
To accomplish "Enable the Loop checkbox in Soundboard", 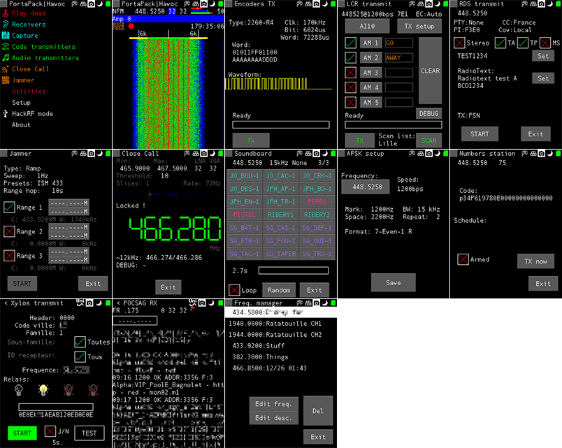I will 234,289.
